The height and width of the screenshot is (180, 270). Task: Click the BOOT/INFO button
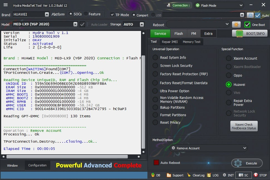(250, 33)
